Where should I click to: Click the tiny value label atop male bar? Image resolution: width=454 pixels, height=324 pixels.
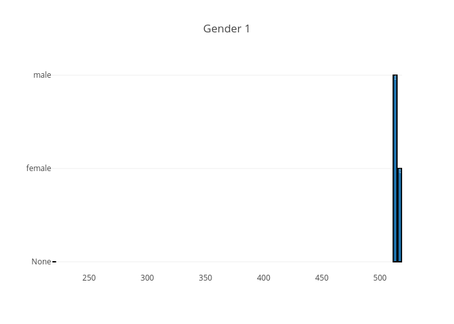395,78
